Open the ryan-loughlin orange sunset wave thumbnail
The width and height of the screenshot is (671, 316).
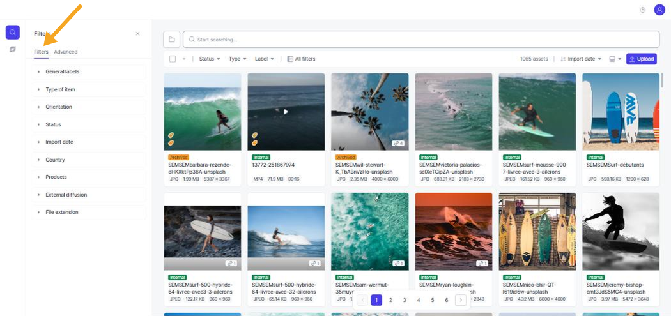[x=454, y=231]
